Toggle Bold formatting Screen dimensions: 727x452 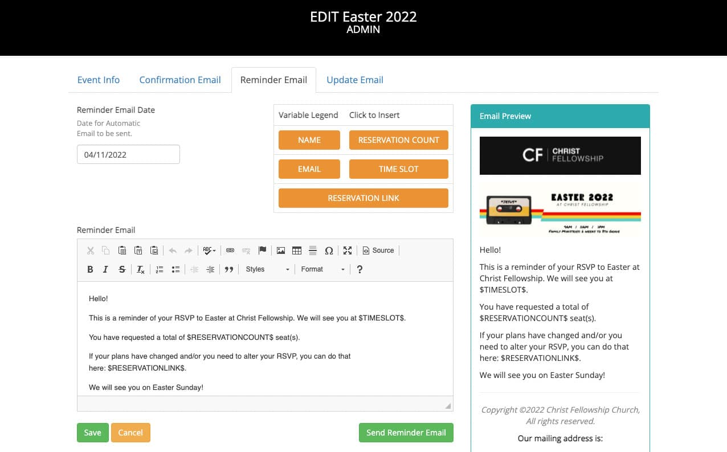click(x=90, y=269)
